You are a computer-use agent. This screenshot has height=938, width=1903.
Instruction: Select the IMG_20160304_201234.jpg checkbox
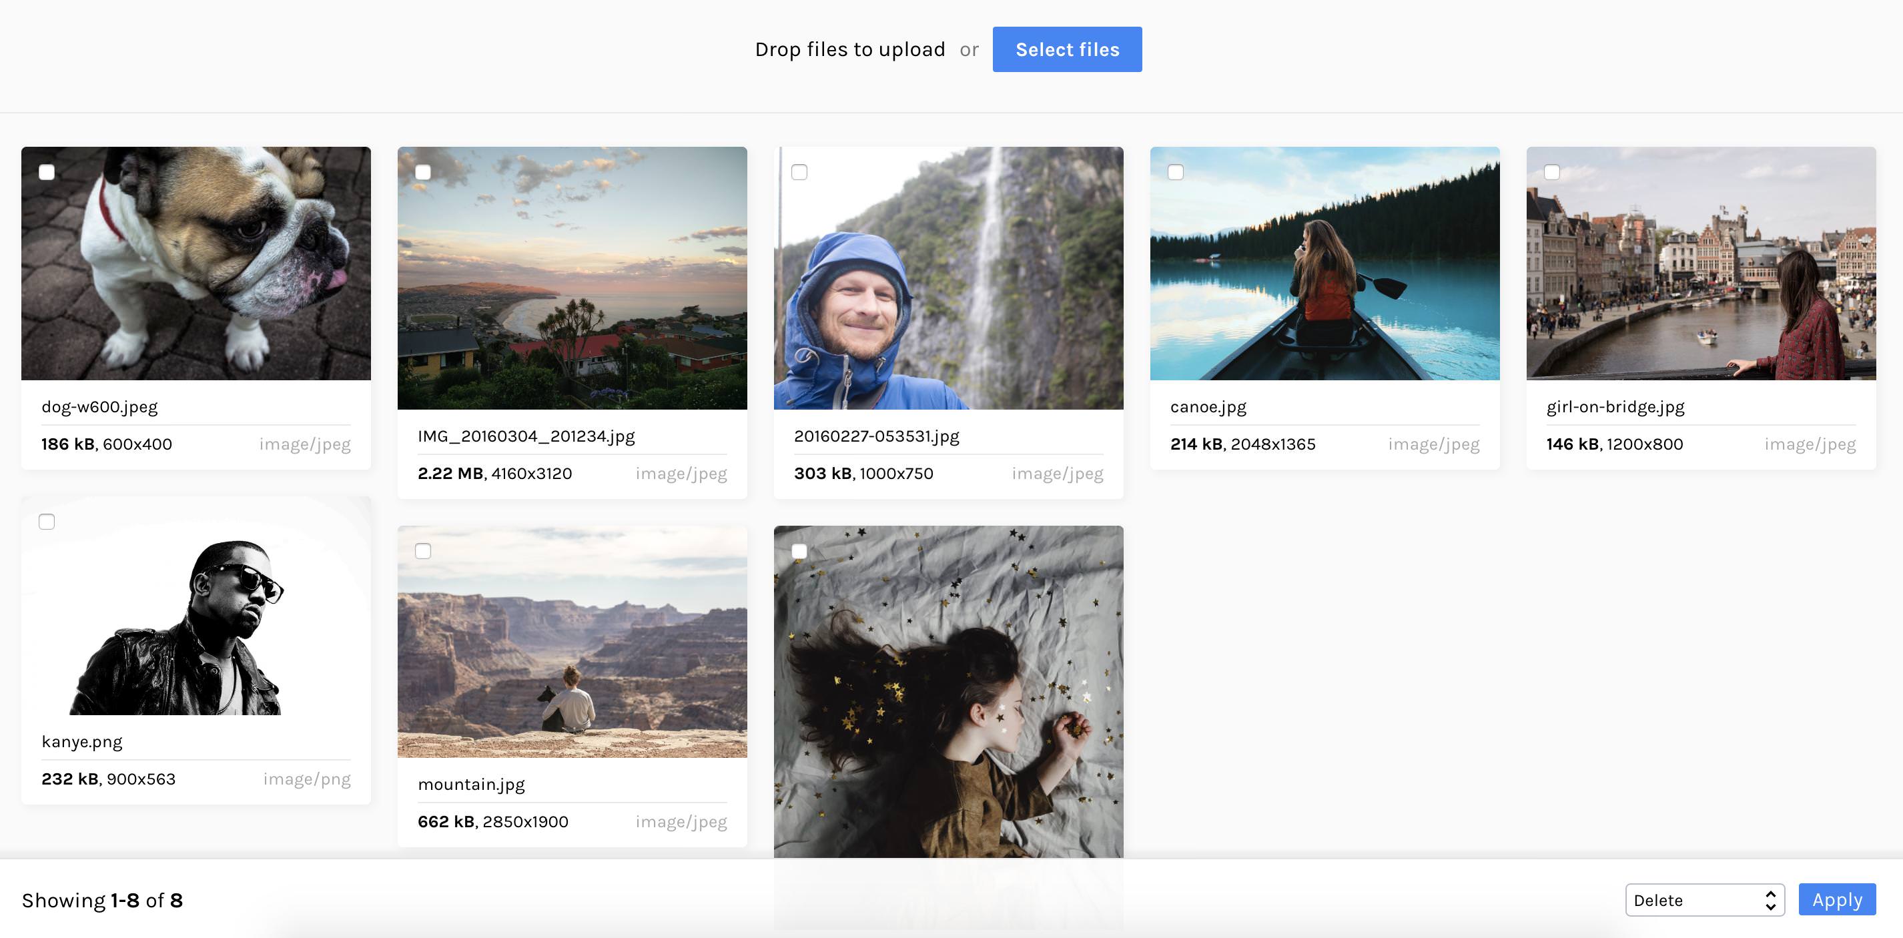(422, 172)
